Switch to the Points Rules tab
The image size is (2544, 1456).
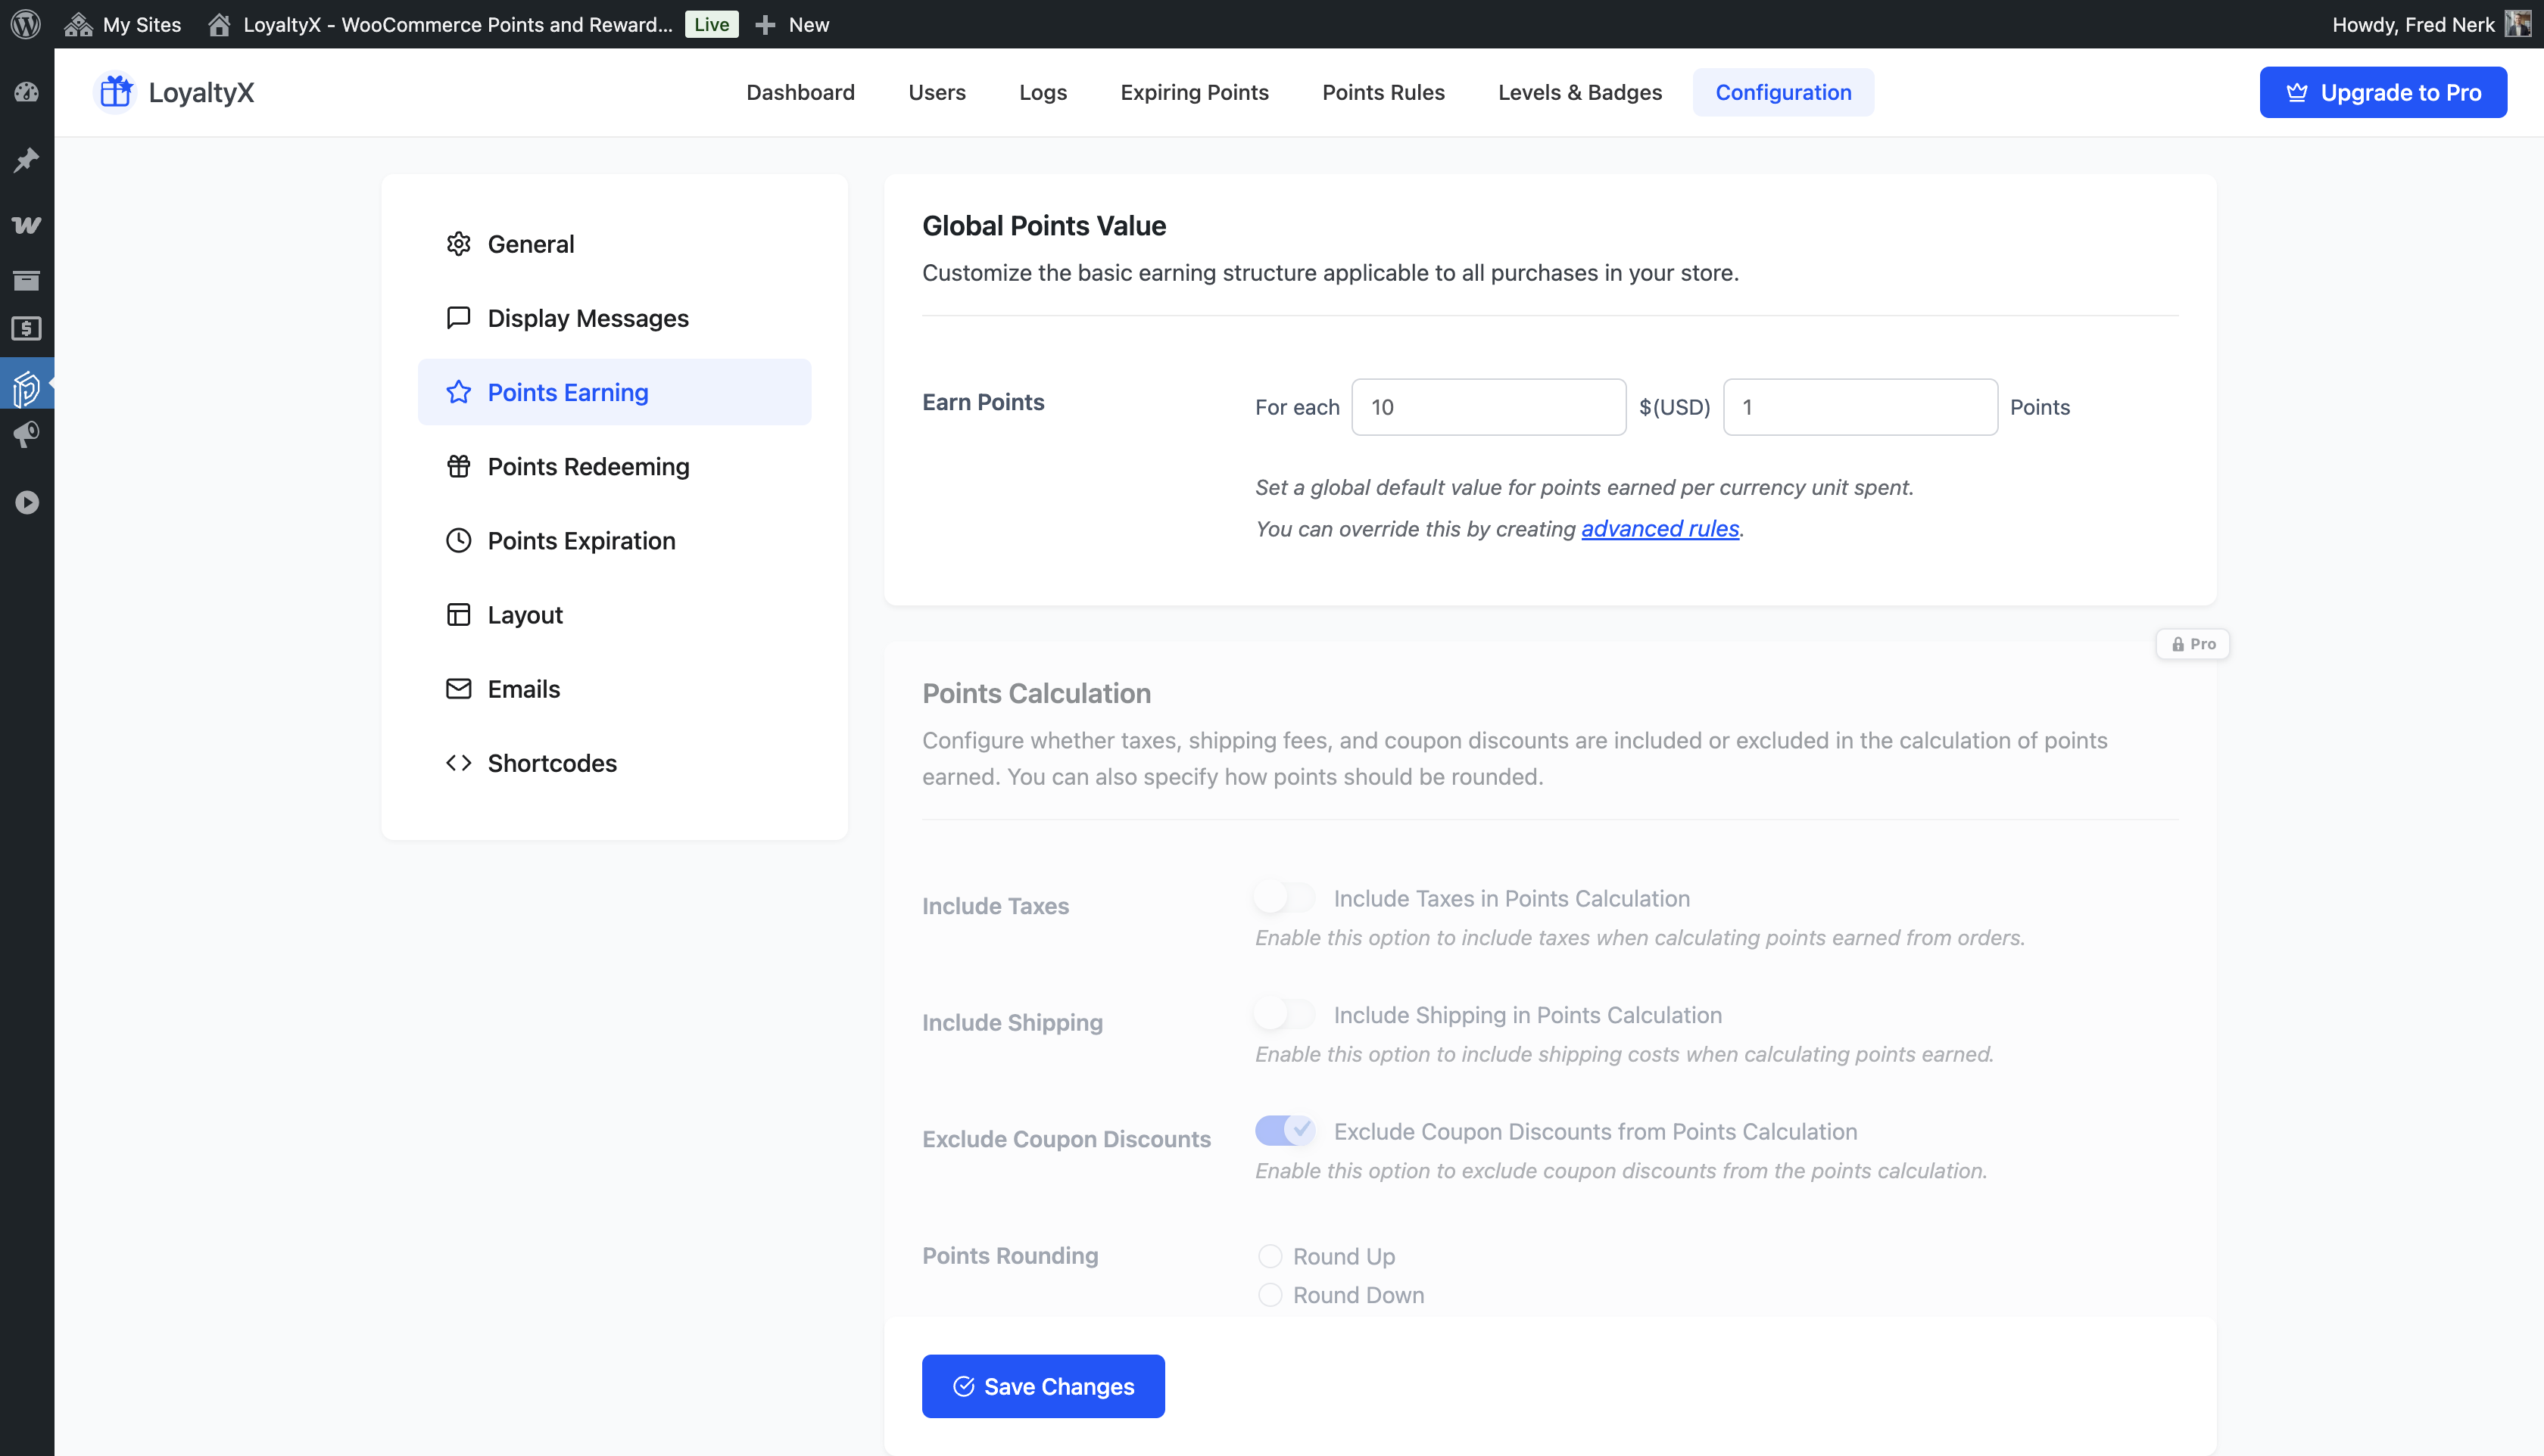click(x=1383, y=92)
